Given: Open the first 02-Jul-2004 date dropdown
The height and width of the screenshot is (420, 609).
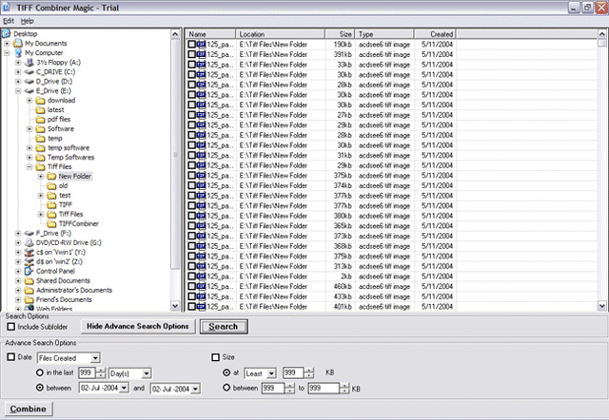Looking at the screenshot, I should 125,388.
